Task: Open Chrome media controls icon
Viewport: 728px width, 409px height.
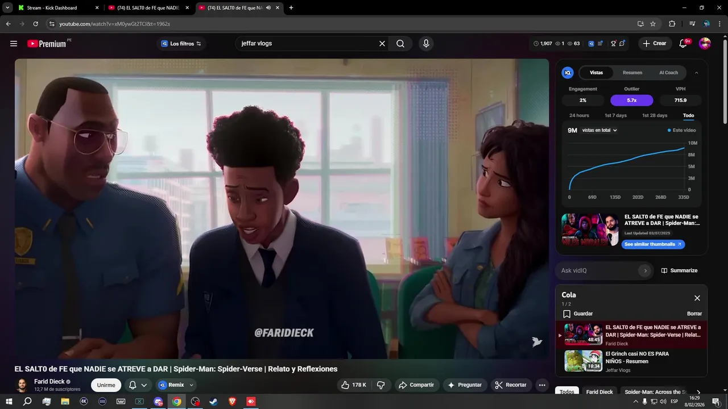Action: tap(692, 24)
